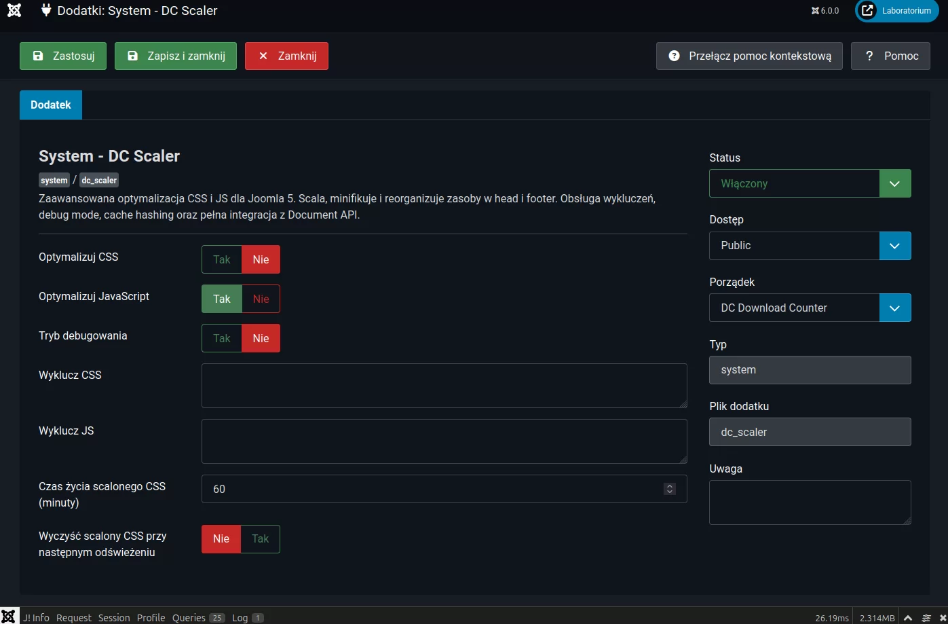Screen dimensions: 948x624
Task: Select the Dodatek tab
Action: click(51, 105)
